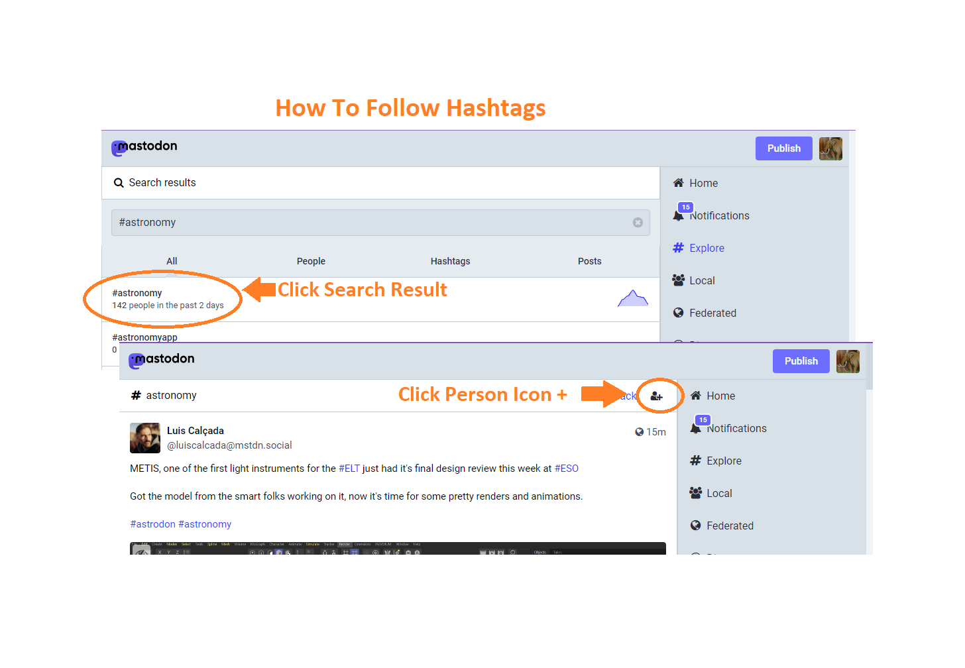Click the astronomy hashtag trend sparkline
This screenshot has width=965, height=668.
click(633, 298)
